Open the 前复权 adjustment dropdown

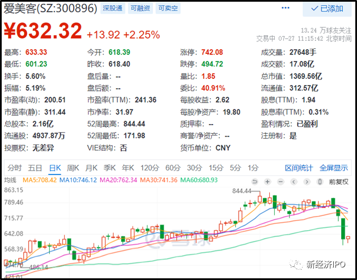coord(338,181)
